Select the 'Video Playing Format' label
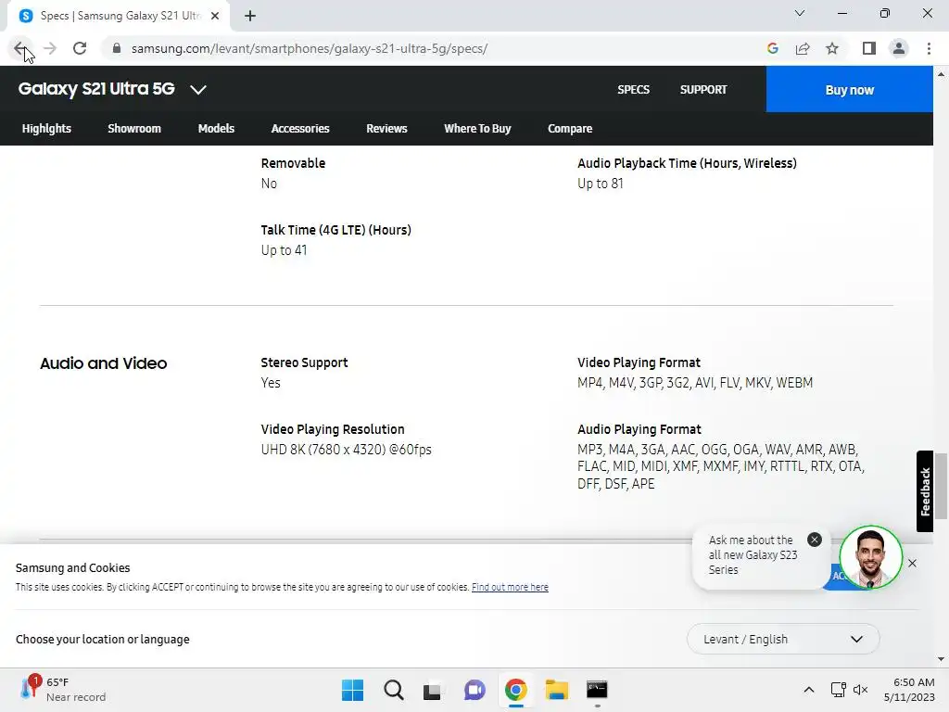Viewport: 949px width, 712px height. pos(639,362)
